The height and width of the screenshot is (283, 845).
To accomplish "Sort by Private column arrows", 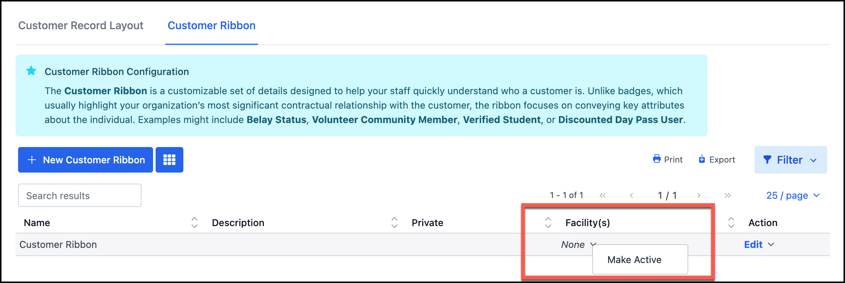I will pos(548,222).
